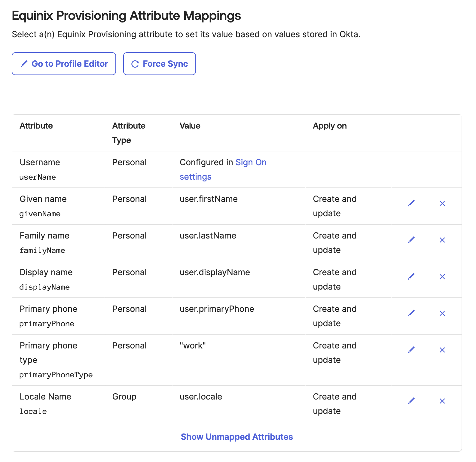Edit the Family name mapping
The height and width of the screenshot is (462, 476).
[x=411, y=240]
